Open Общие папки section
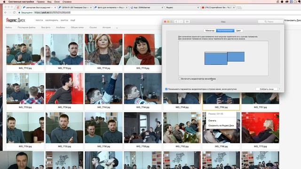This screenshot has width=301, height=169. (77, 28)
